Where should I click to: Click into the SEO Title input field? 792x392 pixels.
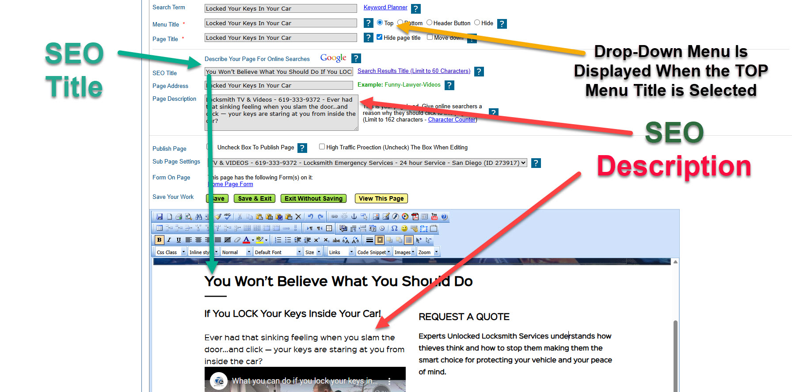click(279, 72)
